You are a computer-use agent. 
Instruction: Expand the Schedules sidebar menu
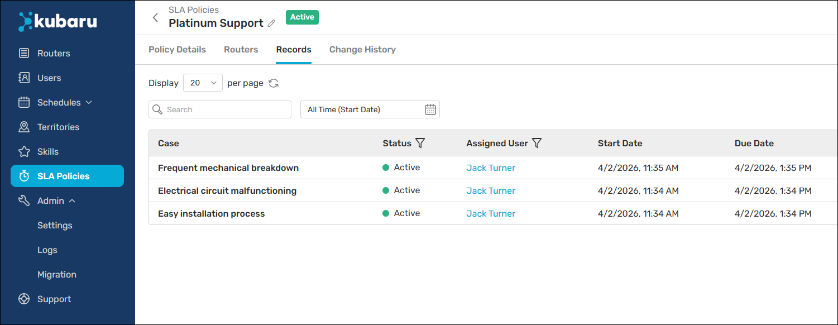pos(59,103)
